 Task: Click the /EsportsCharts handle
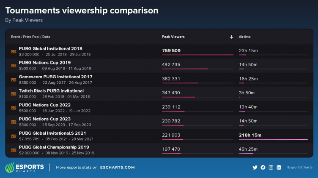coord(299,167)
